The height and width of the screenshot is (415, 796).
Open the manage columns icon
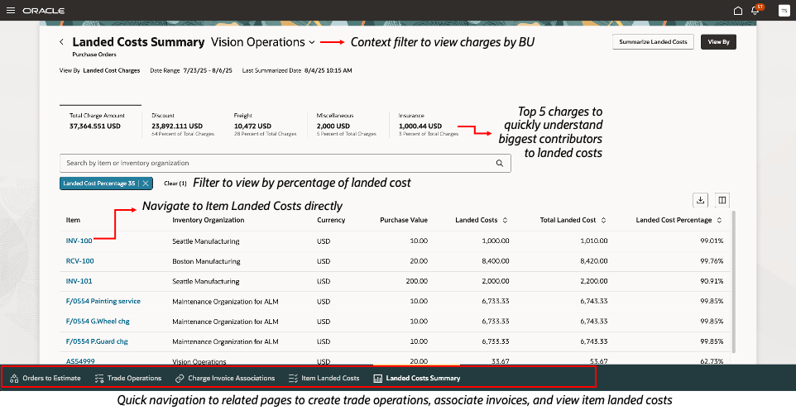722,200
